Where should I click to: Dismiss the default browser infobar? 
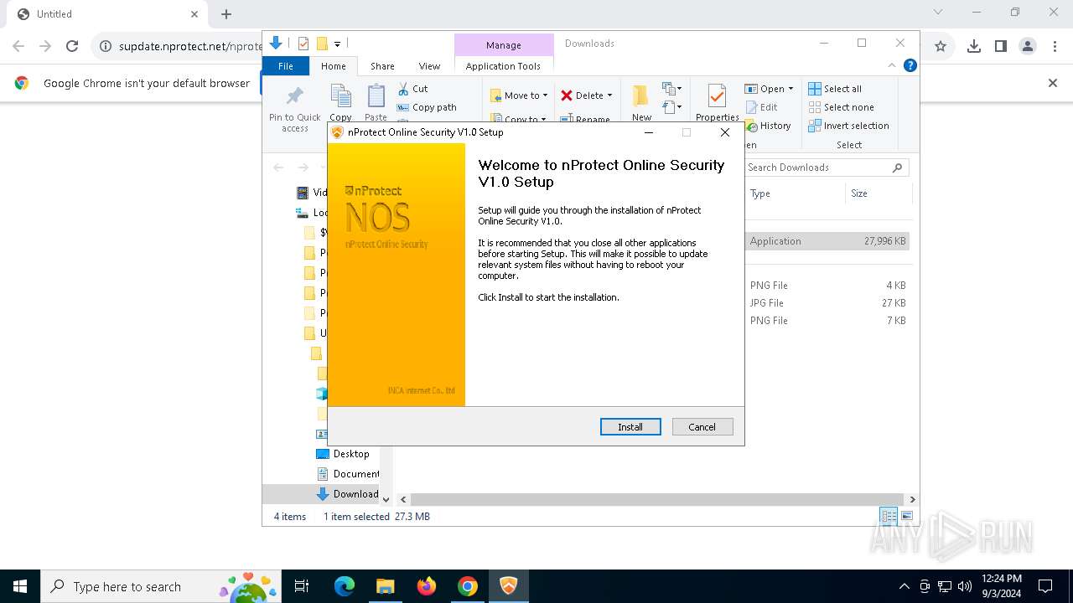click(1053, 83)
